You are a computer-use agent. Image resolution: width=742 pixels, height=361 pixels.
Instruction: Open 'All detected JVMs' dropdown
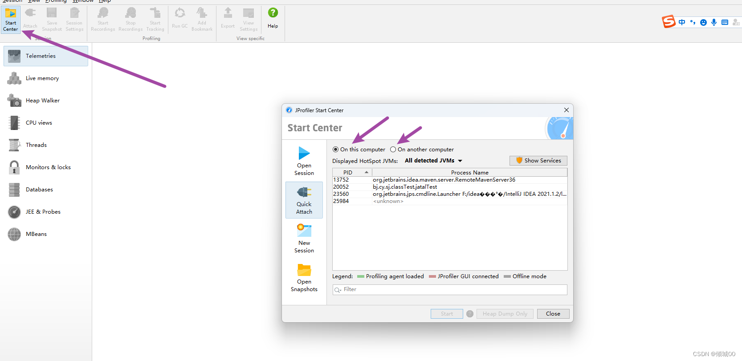[x=433, y=161]
